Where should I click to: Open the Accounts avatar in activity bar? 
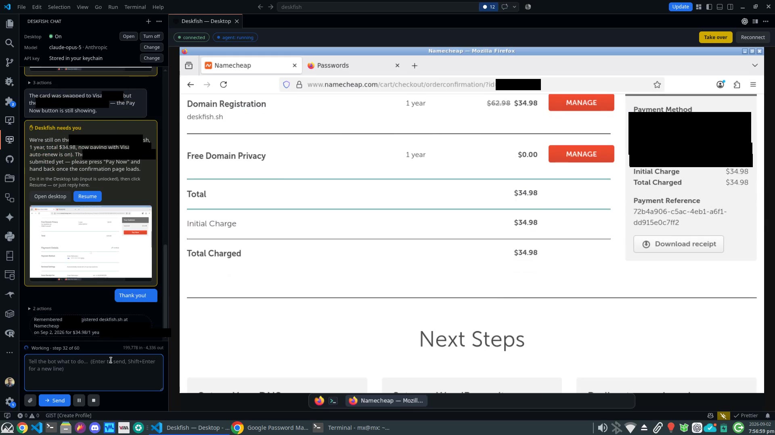[x=10, y=382]
